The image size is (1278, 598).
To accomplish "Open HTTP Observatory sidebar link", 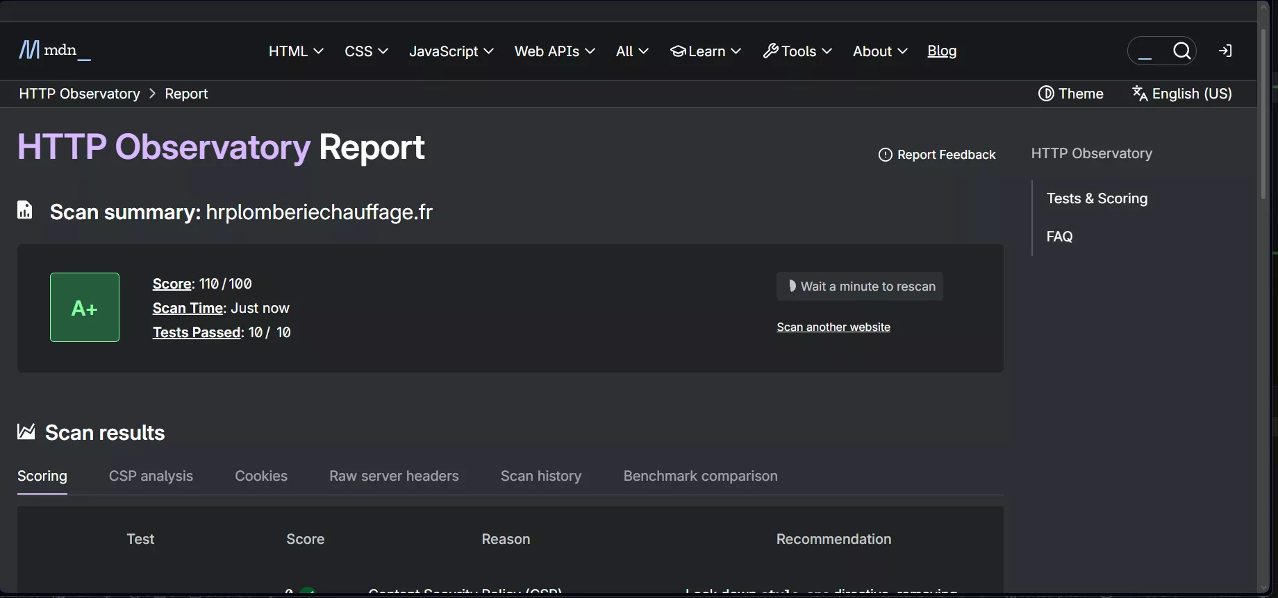I will tap(1091, 153).
